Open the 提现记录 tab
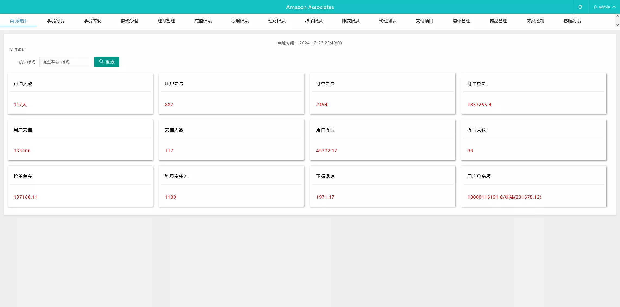The width and height of the screenshot is (620, 307). pos(240,21)
